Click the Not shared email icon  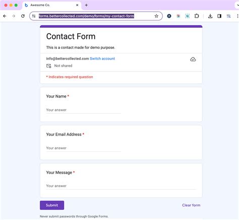coord(48,66)
